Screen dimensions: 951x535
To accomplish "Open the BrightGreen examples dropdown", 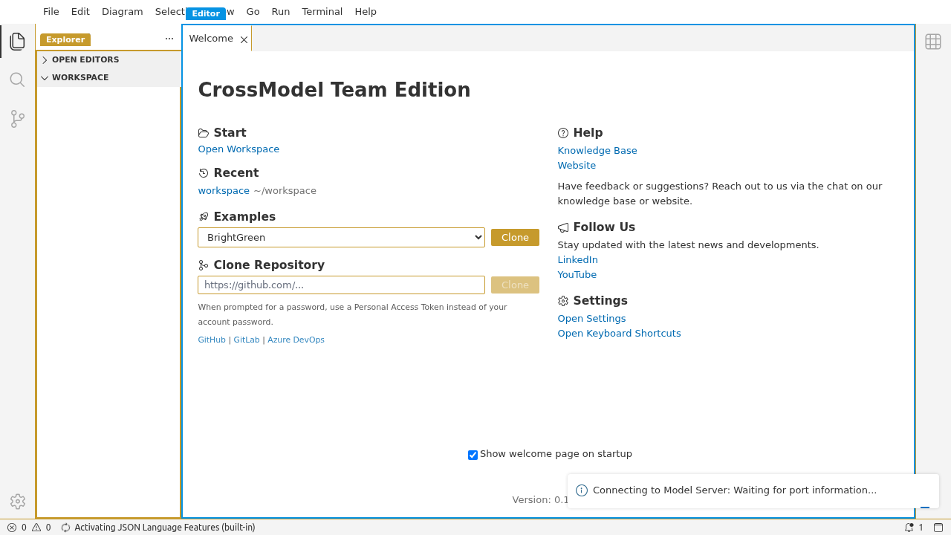I will (341, 238).
